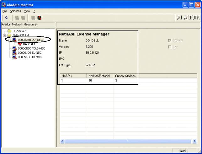
Task: Collapse the NetHASP LM tree node
Action: [4, 35]
